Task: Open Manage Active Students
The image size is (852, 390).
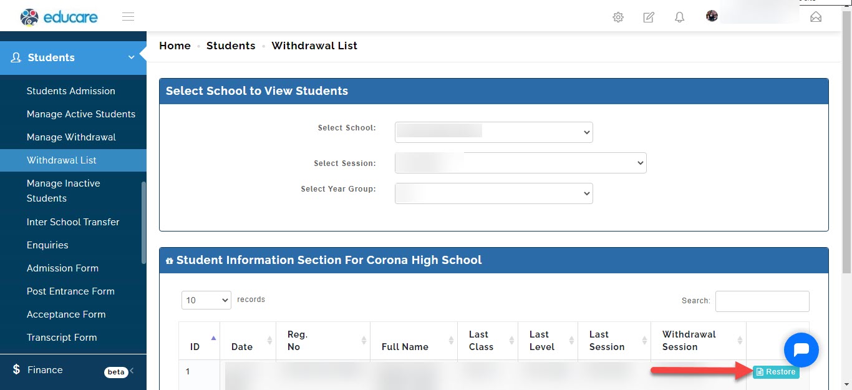Action: [81, 114]
